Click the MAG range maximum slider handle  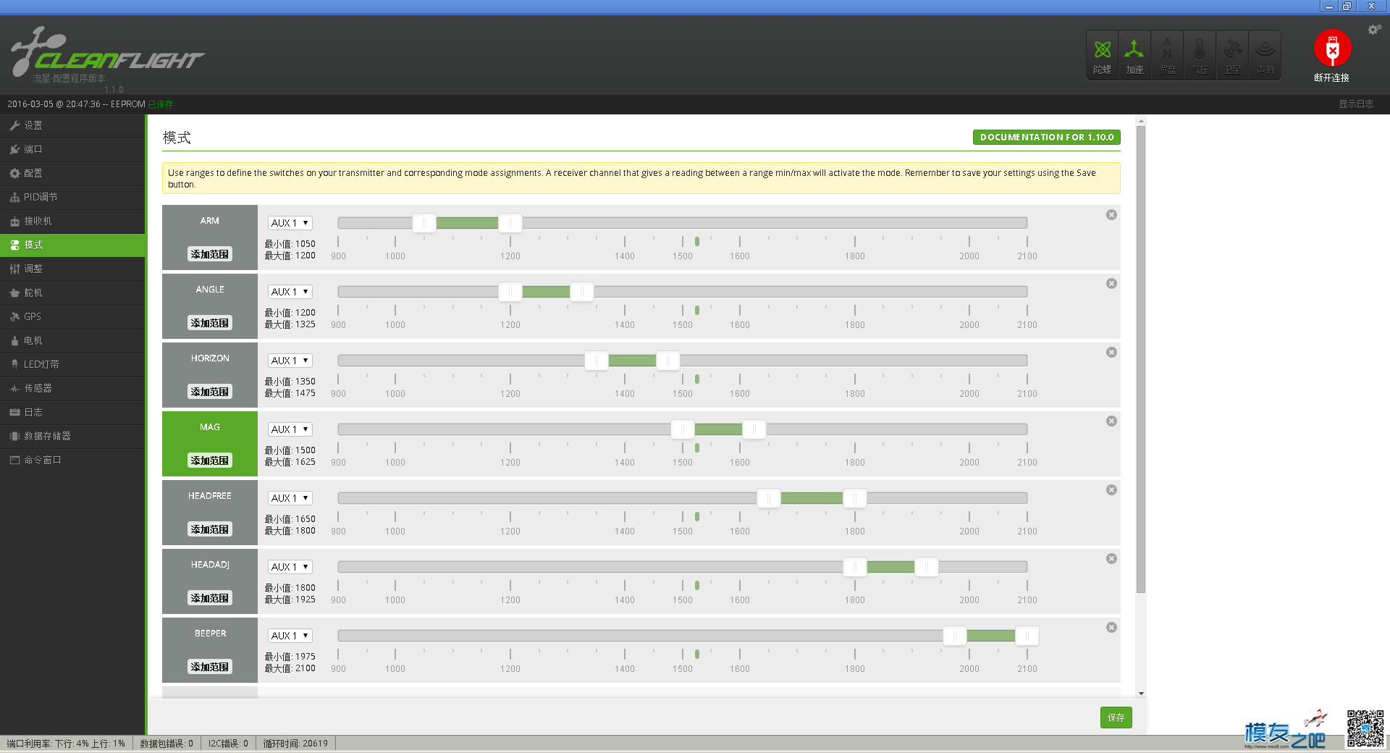pyautogui.click(x=754, y=429)
